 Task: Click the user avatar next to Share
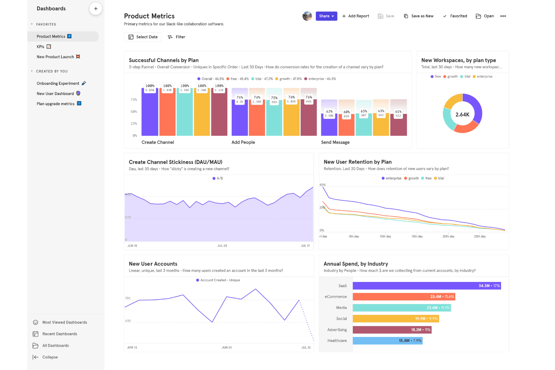(307, 16)
